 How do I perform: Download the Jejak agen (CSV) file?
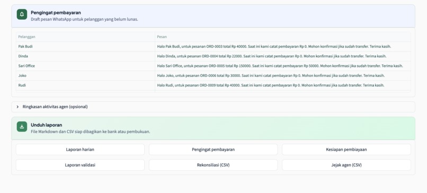point(346,165)
